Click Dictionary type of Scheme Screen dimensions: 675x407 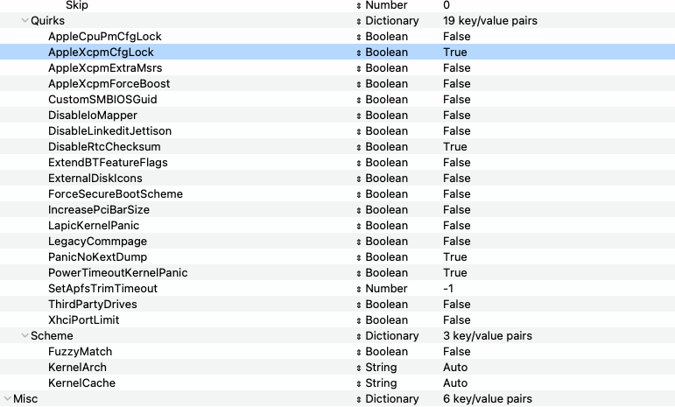(x=392, y=335)
